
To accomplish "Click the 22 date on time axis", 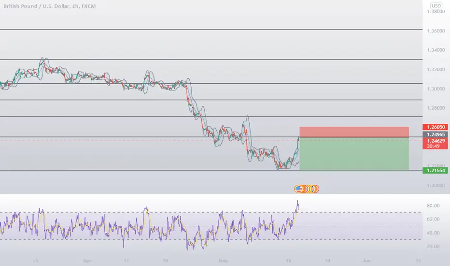I will [x=36, y=261].
